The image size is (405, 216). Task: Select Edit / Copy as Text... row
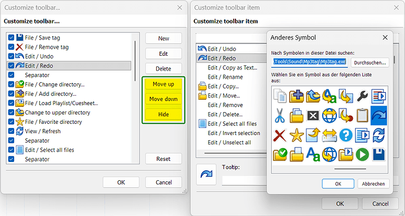[x=232, y=67]
